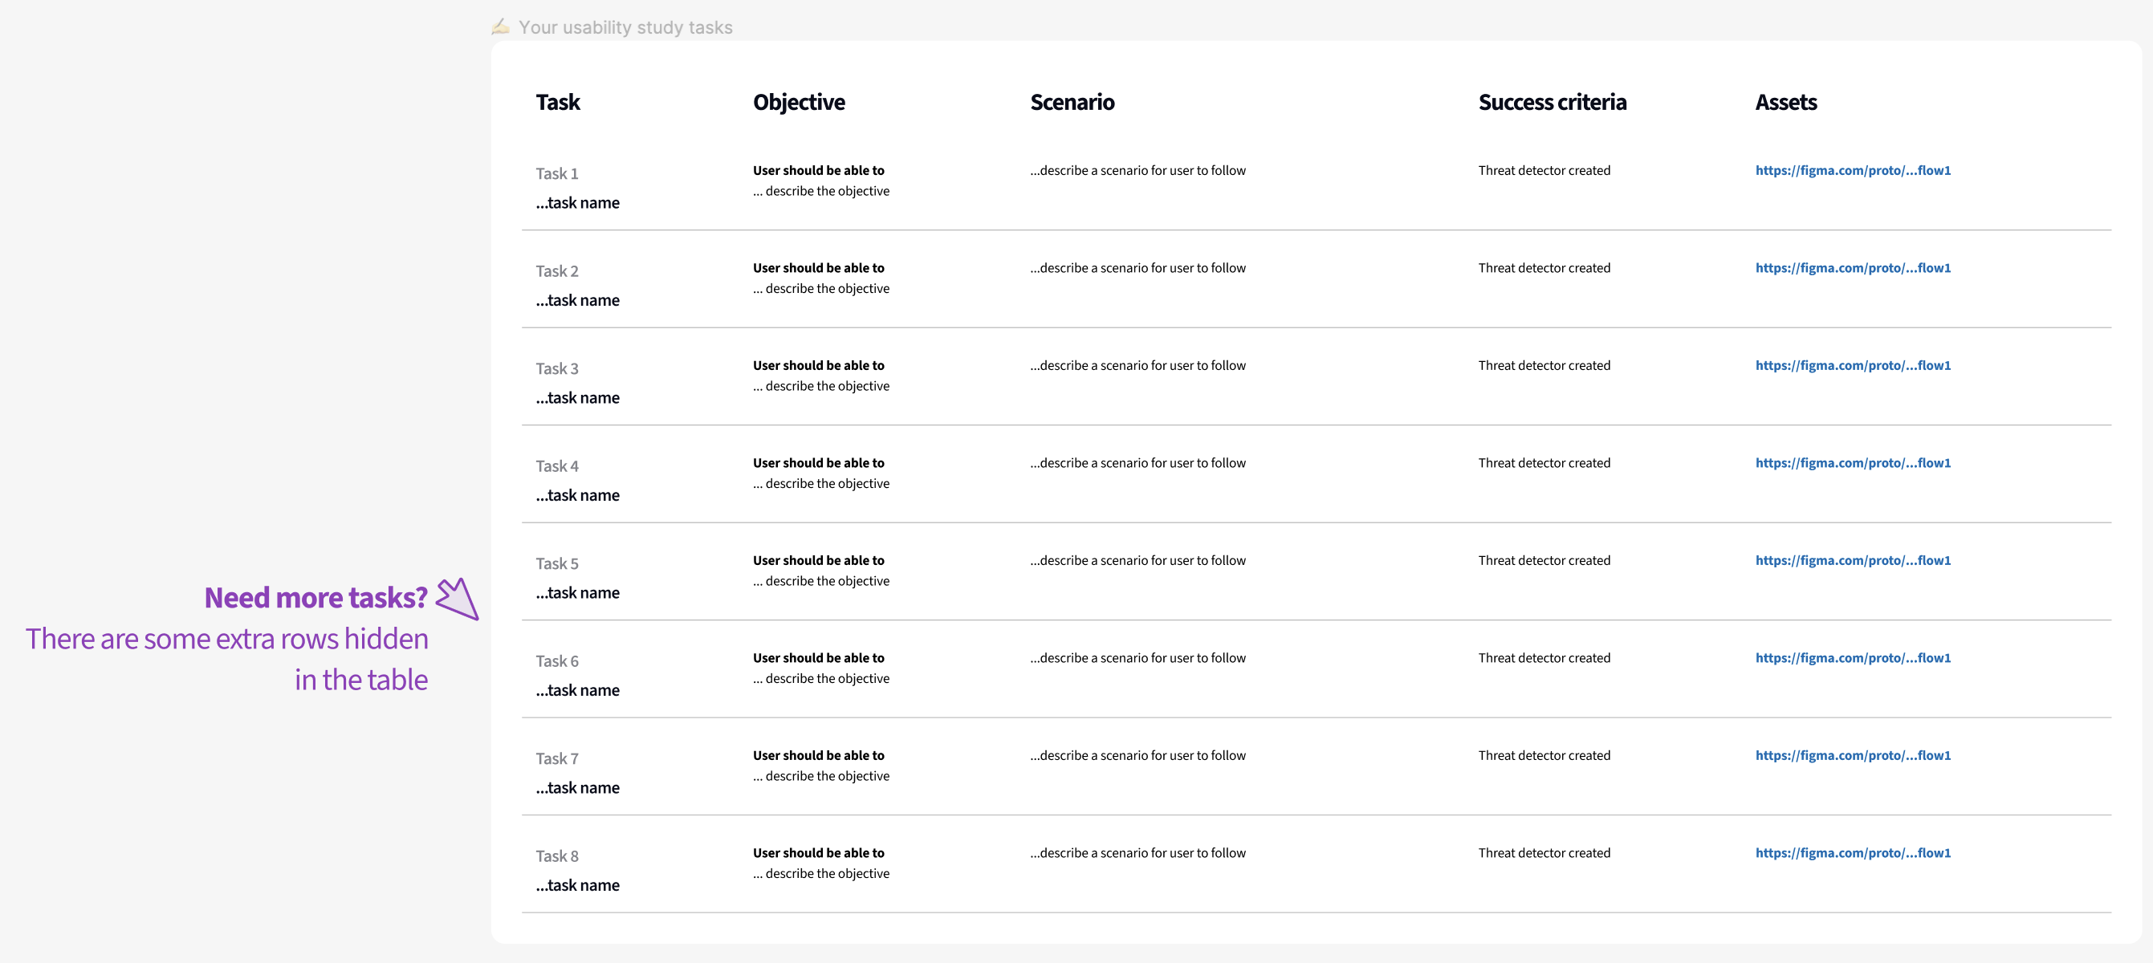Click the Success criteria column header
The image size is (2153, 963).
point(1552,102)
